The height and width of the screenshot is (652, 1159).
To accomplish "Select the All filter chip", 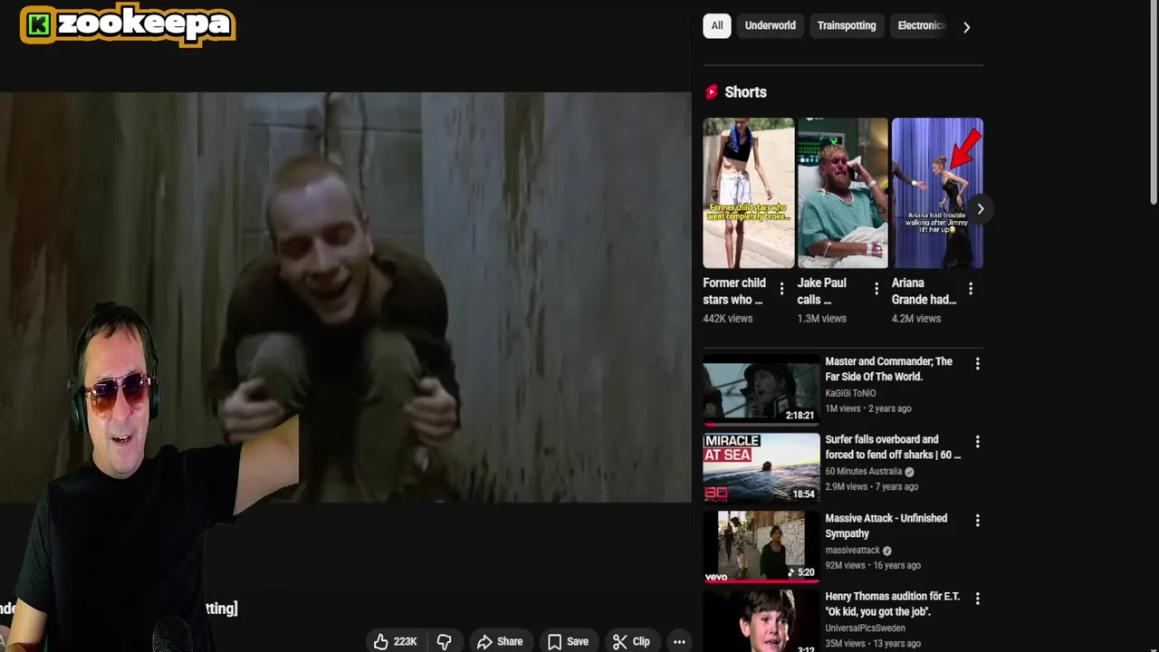I will pos(716,25).
